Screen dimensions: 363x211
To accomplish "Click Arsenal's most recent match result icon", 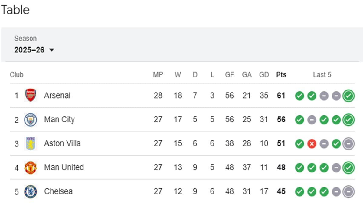I will [x=348, y=96].
